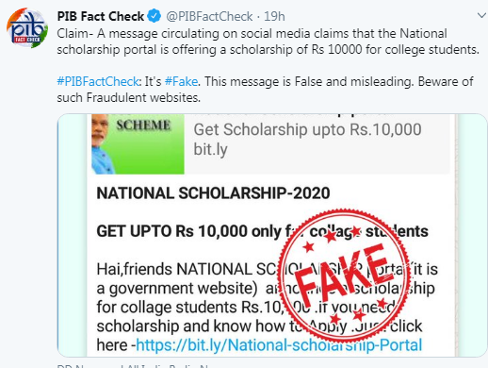Open the @PIBFactCheck handle link
Image resolution: width=488 pixels, height=368 pixels.
[209, 16]
